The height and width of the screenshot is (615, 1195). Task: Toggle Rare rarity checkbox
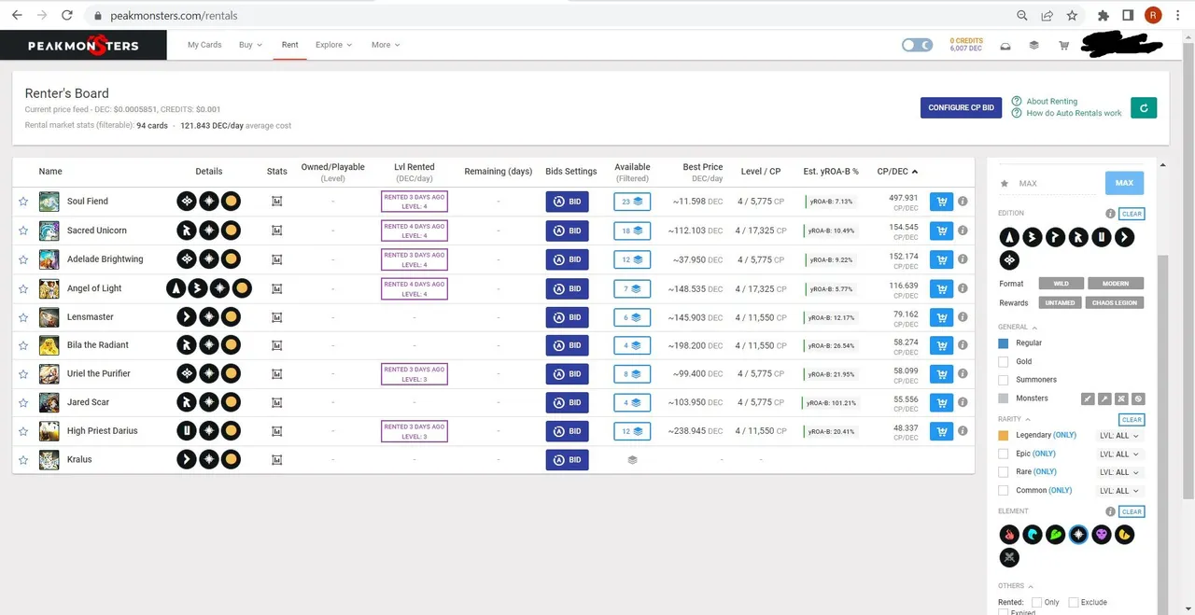pyautogui.click(x=1004, y=472)
